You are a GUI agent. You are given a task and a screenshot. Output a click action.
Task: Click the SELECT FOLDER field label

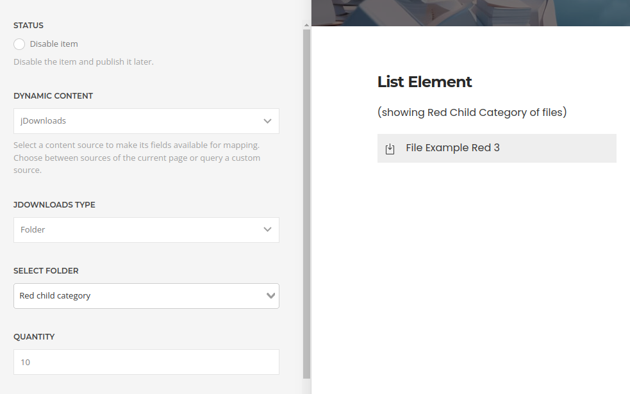(46, 271)
